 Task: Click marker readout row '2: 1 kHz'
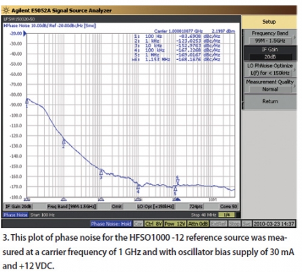point(177,41)
